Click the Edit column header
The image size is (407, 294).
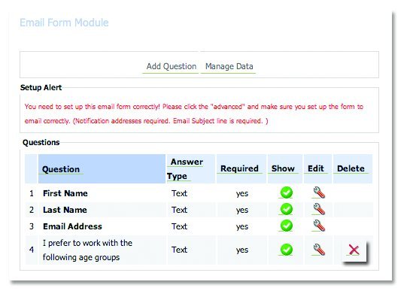316,168
